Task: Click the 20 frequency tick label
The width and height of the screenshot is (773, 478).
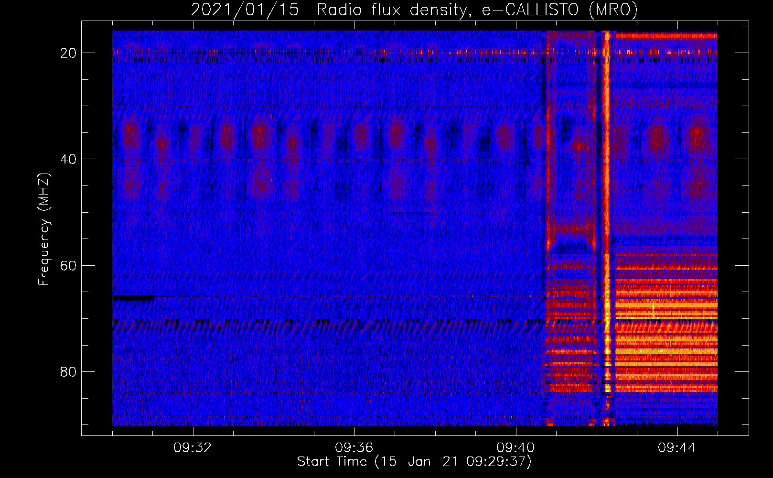Action: 68,53
